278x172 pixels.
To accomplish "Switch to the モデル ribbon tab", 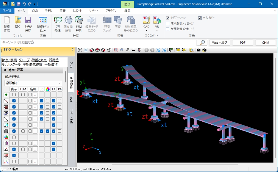I will tap(49, 11).
